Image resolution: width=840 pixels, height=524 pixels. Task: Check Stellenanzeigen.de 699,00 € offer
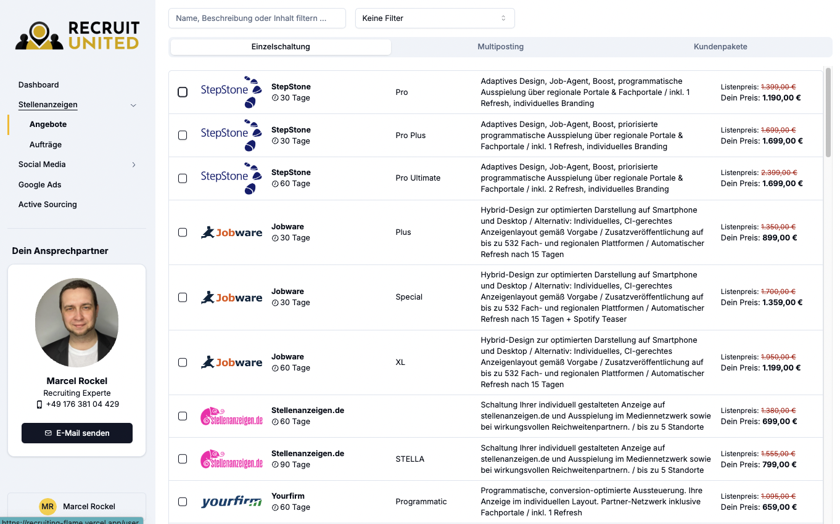click(183, 416)
